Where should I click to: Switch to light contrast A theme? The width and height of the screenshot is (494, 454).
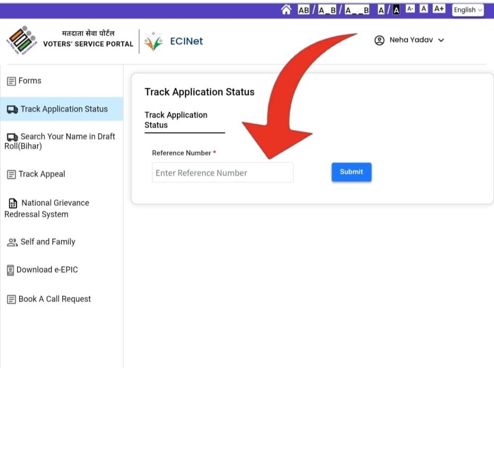tap(381, 10)
